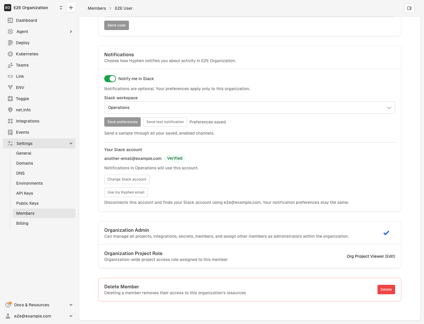Click the Toggle feature icon
Image resolution: width=424 pixels, height=324 pixels.
pos(10,99)
